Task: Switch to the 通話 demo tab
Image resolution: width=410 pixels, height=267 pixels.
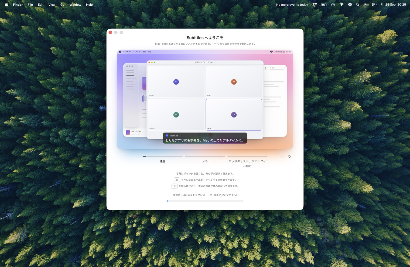Action: click(163, 160)
